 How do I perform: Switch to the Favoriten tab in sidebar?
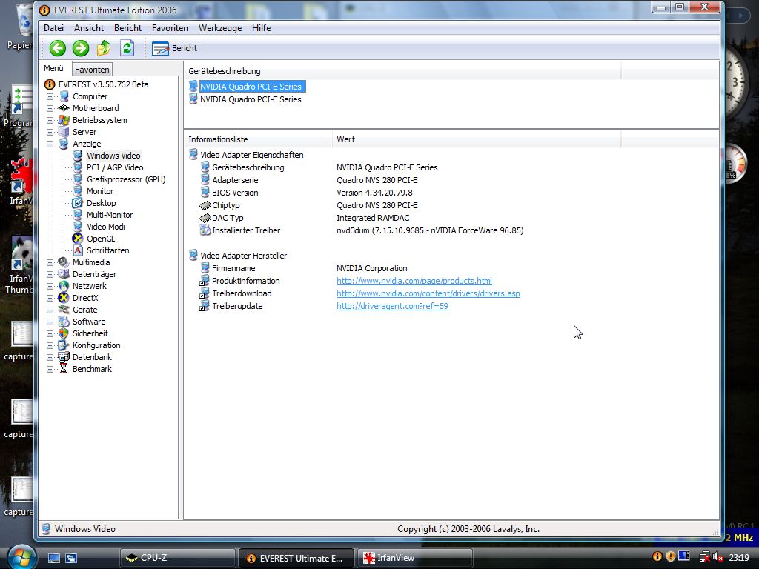[x=92, y=69]
